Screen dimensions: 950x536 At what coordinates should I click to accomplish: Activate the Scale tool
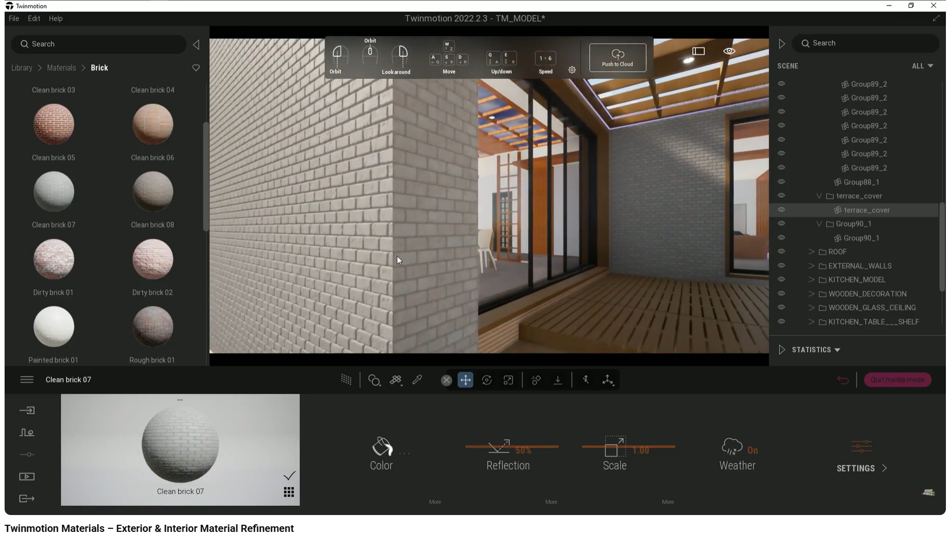508,380
